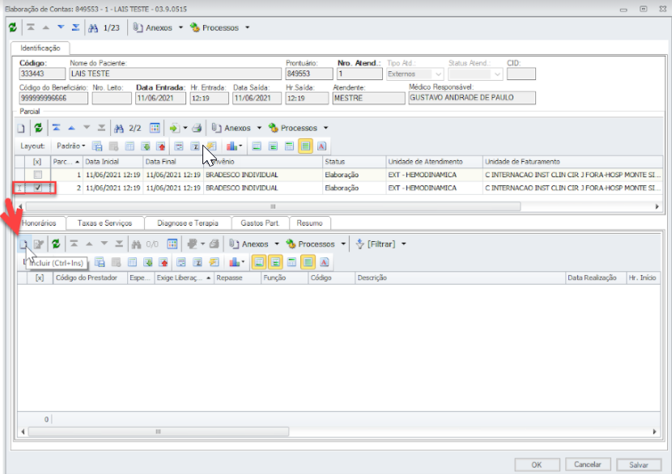Sort by Status column header
672x474 pixels.
click(354, 162)
